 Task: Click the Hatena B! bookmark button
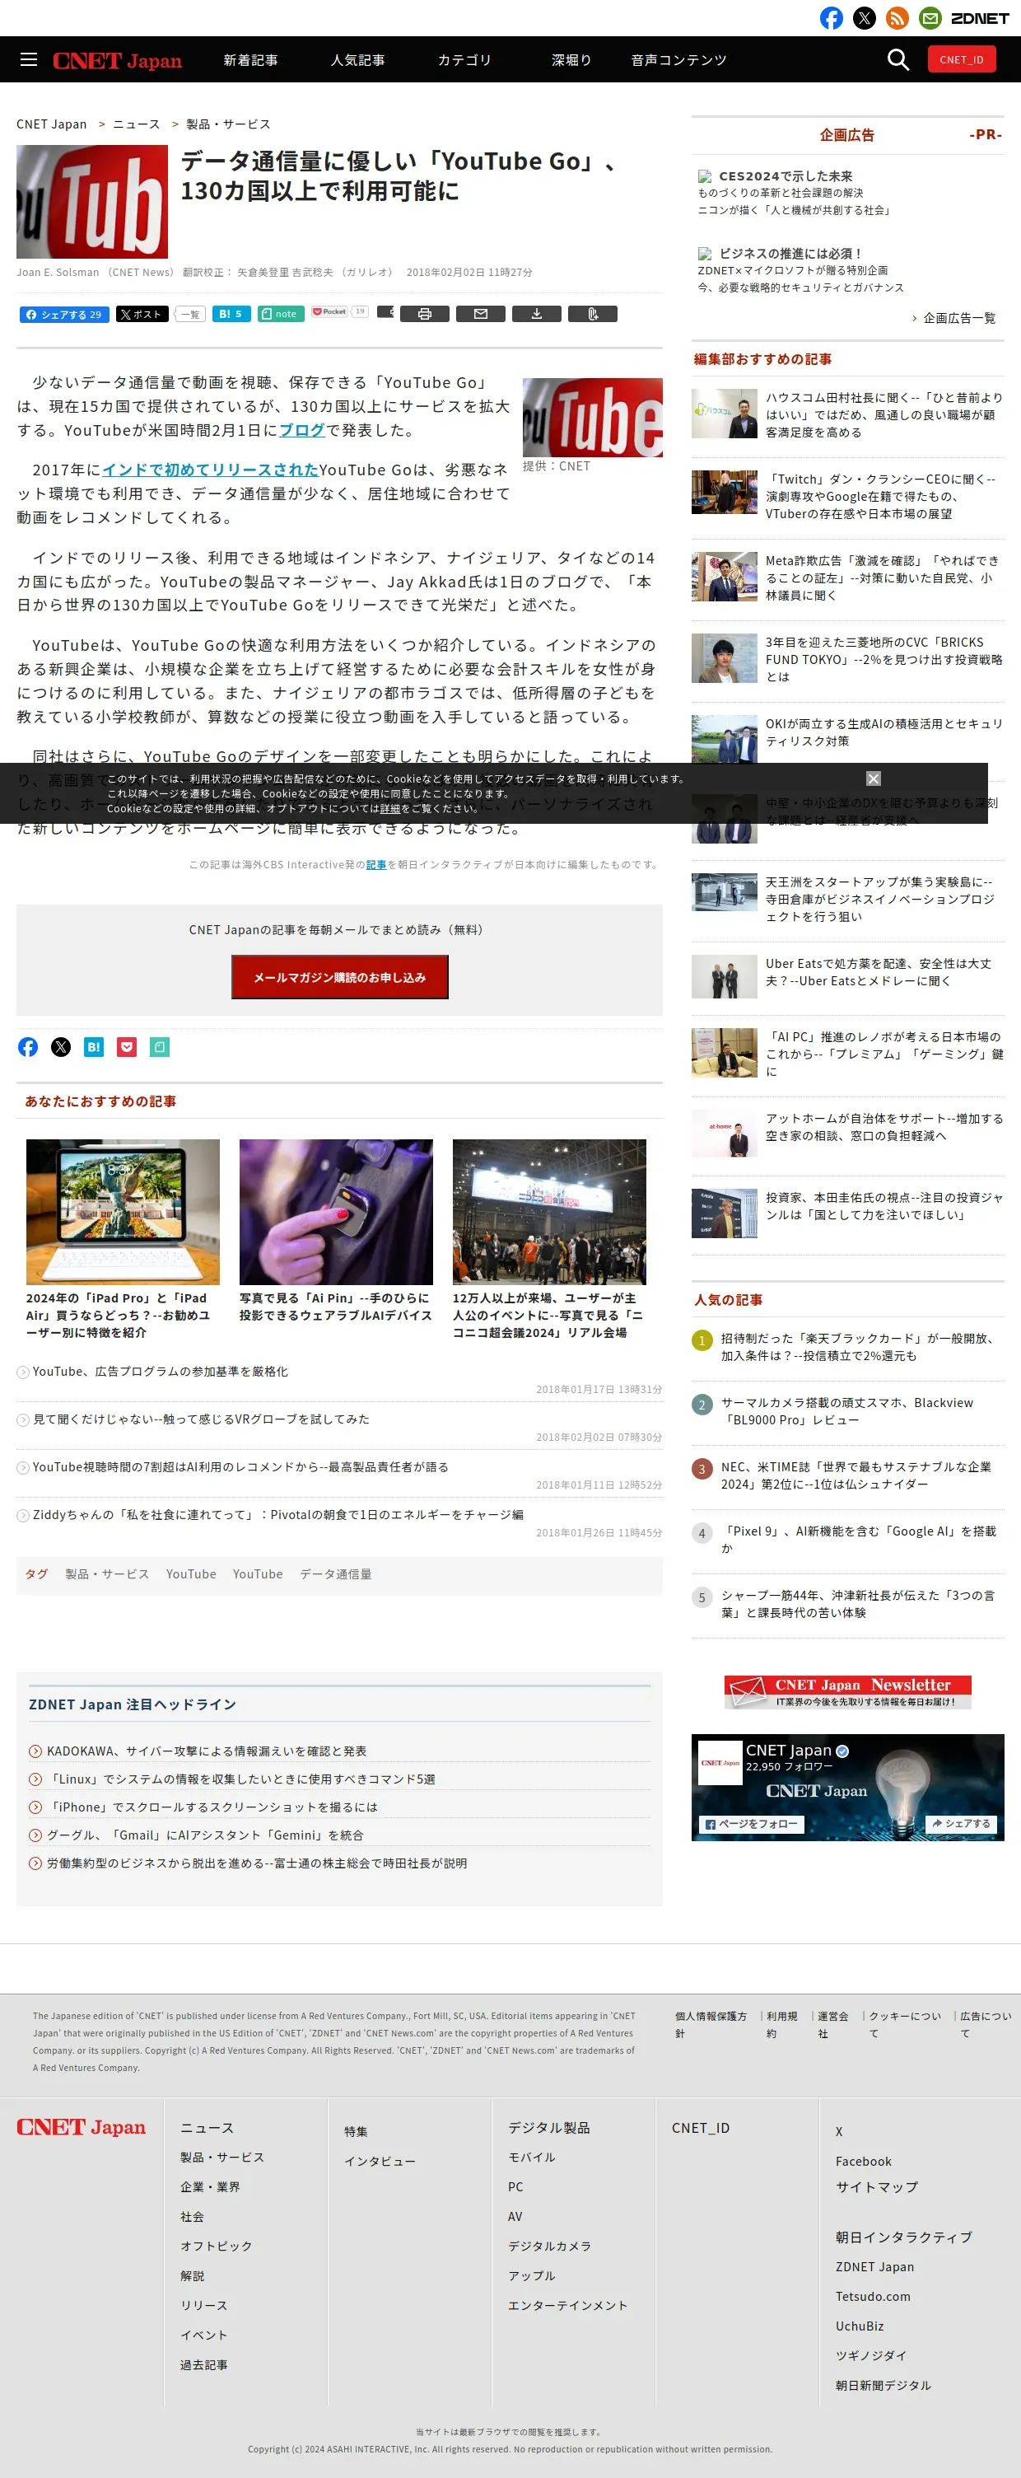click(231, 314)
